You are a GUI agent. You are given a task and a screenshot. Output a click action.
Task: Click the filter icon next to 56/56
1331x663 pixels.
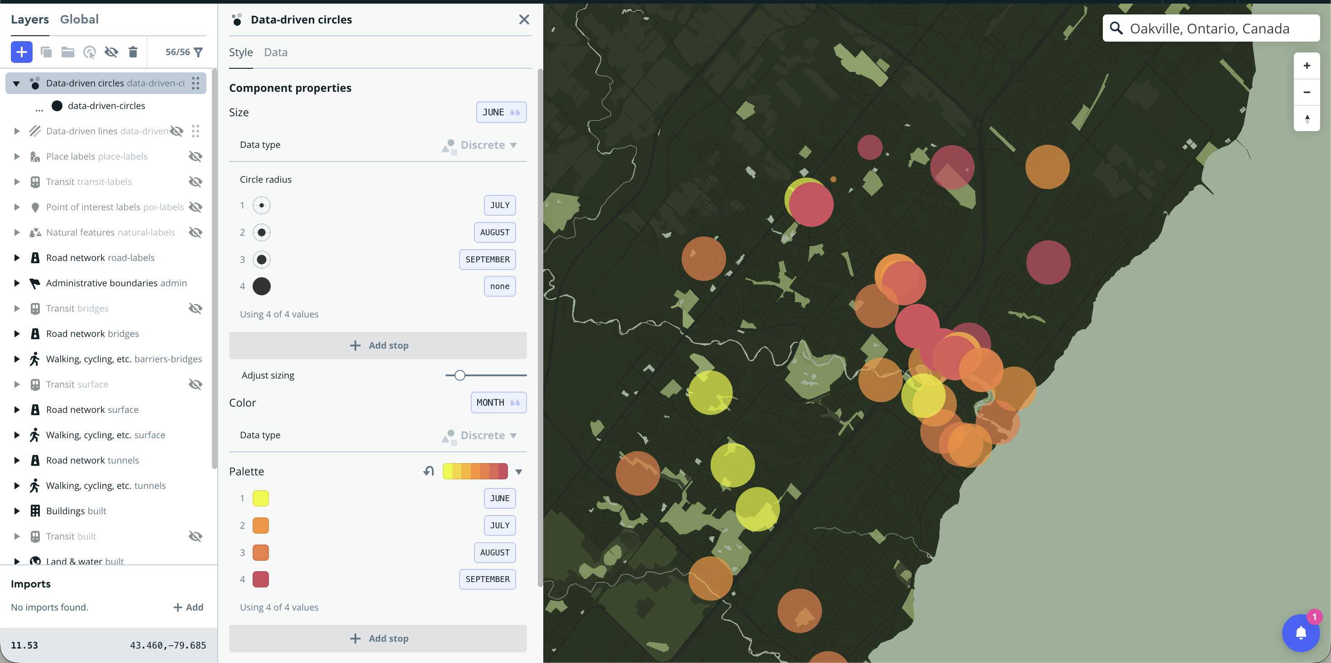point(199,52)
